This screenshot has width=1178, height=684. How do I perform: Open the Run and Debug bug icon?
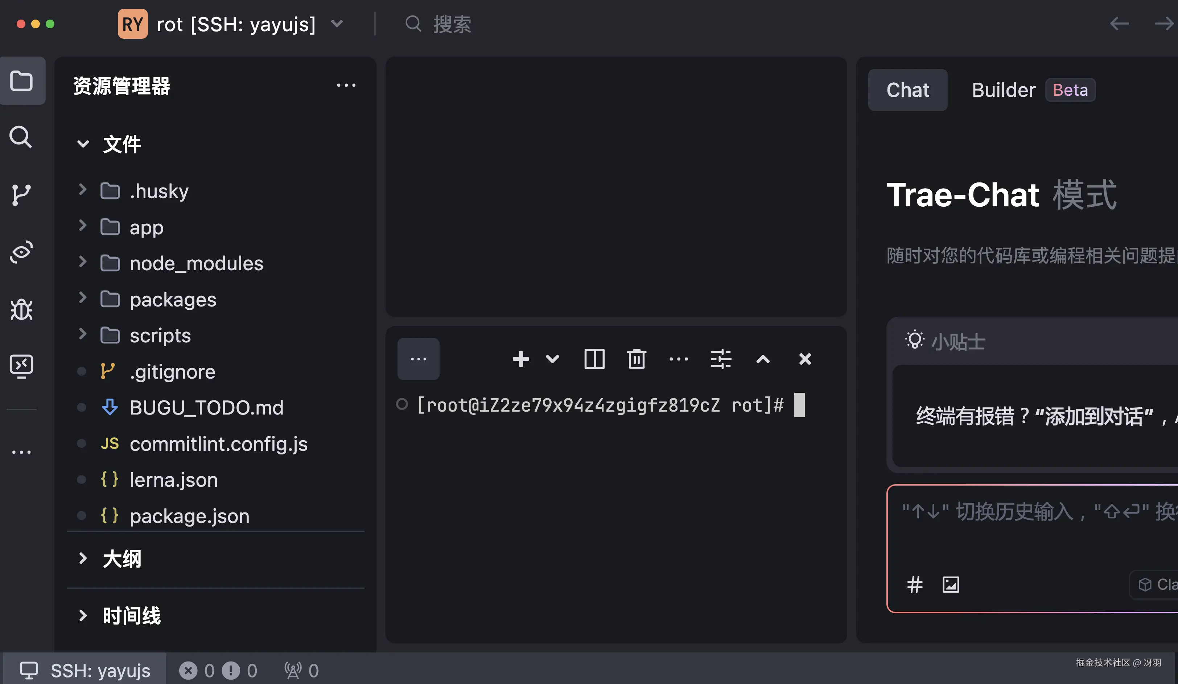[21, 309]
